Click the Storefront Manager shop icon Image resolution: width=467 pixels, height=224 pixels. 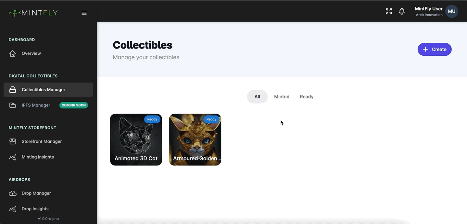pos(13,141)
